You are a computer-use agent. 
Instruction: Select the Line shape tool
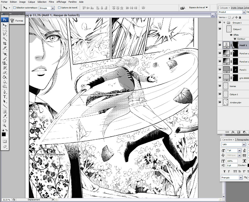(5, 106)
